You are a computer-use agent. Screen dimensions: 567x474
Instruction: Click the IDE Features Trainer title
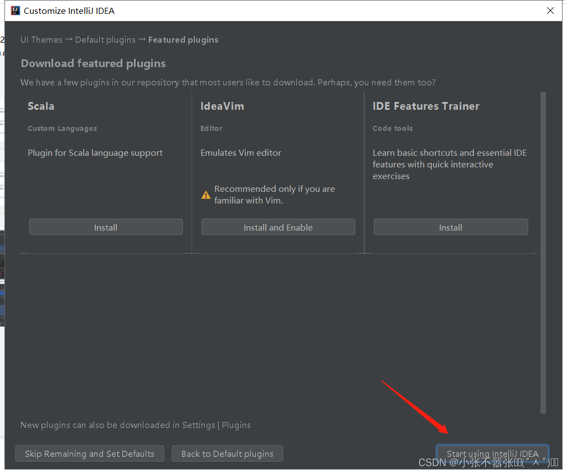(x=426, y=106)
